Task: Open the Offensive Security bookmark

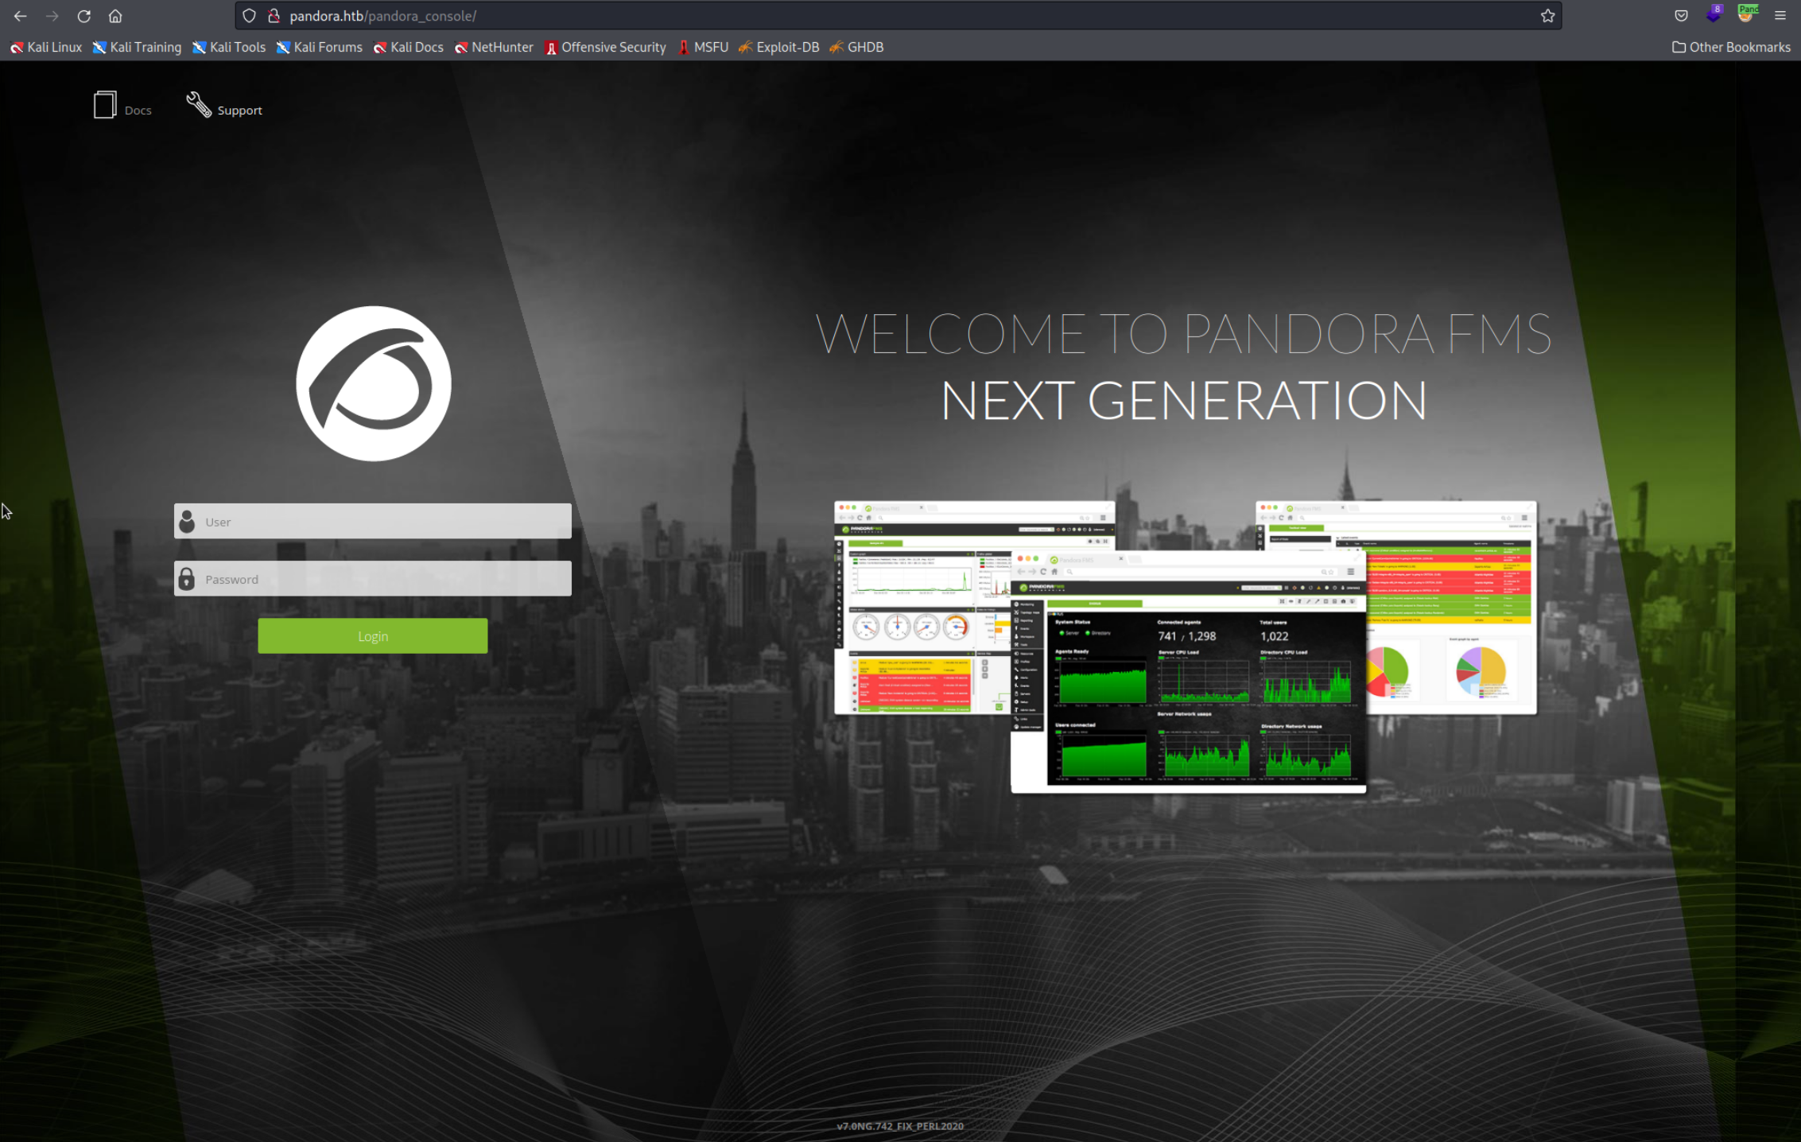Action: point(605,47)
